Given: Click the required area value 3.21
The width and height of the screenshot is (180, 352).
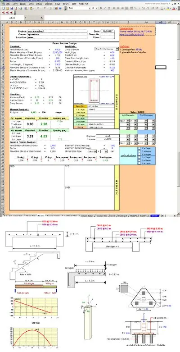Looking at the screenshot, I should [x=30, y=136].
